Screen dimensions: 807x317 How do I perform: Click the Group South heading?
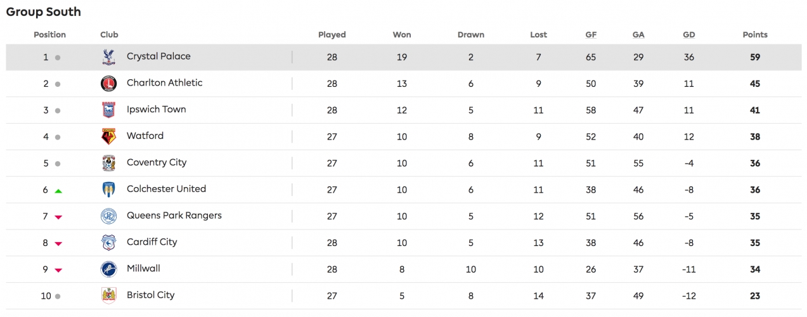(44, 12)
